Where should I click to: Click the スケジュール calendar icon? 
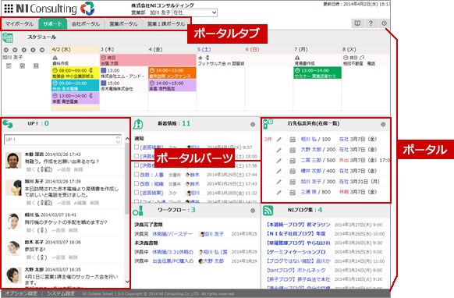(x=8, y=37)
